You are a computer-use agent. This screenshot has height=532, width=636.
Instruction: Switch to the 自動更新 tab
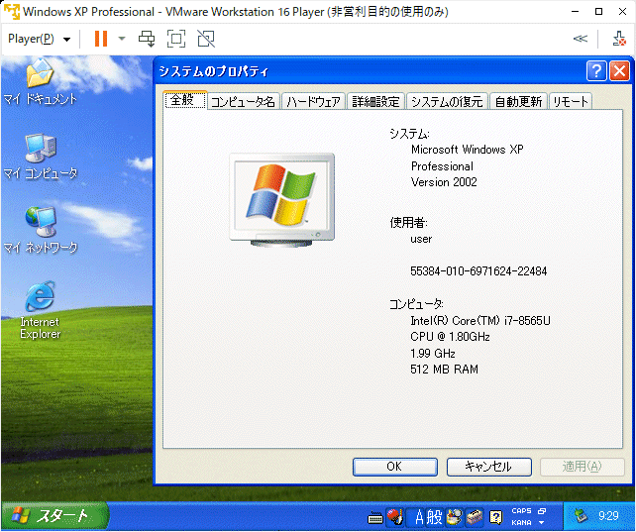[x=518, y=101]
